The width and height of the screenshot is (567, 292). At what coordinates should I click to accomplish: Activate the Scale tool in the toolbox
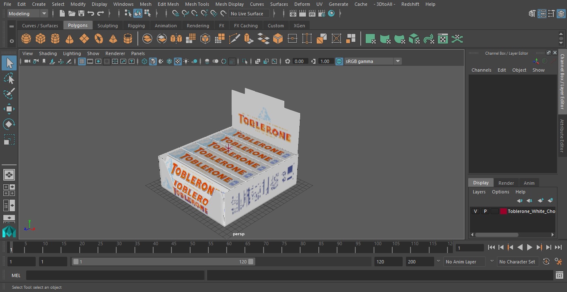pos(9,140)
